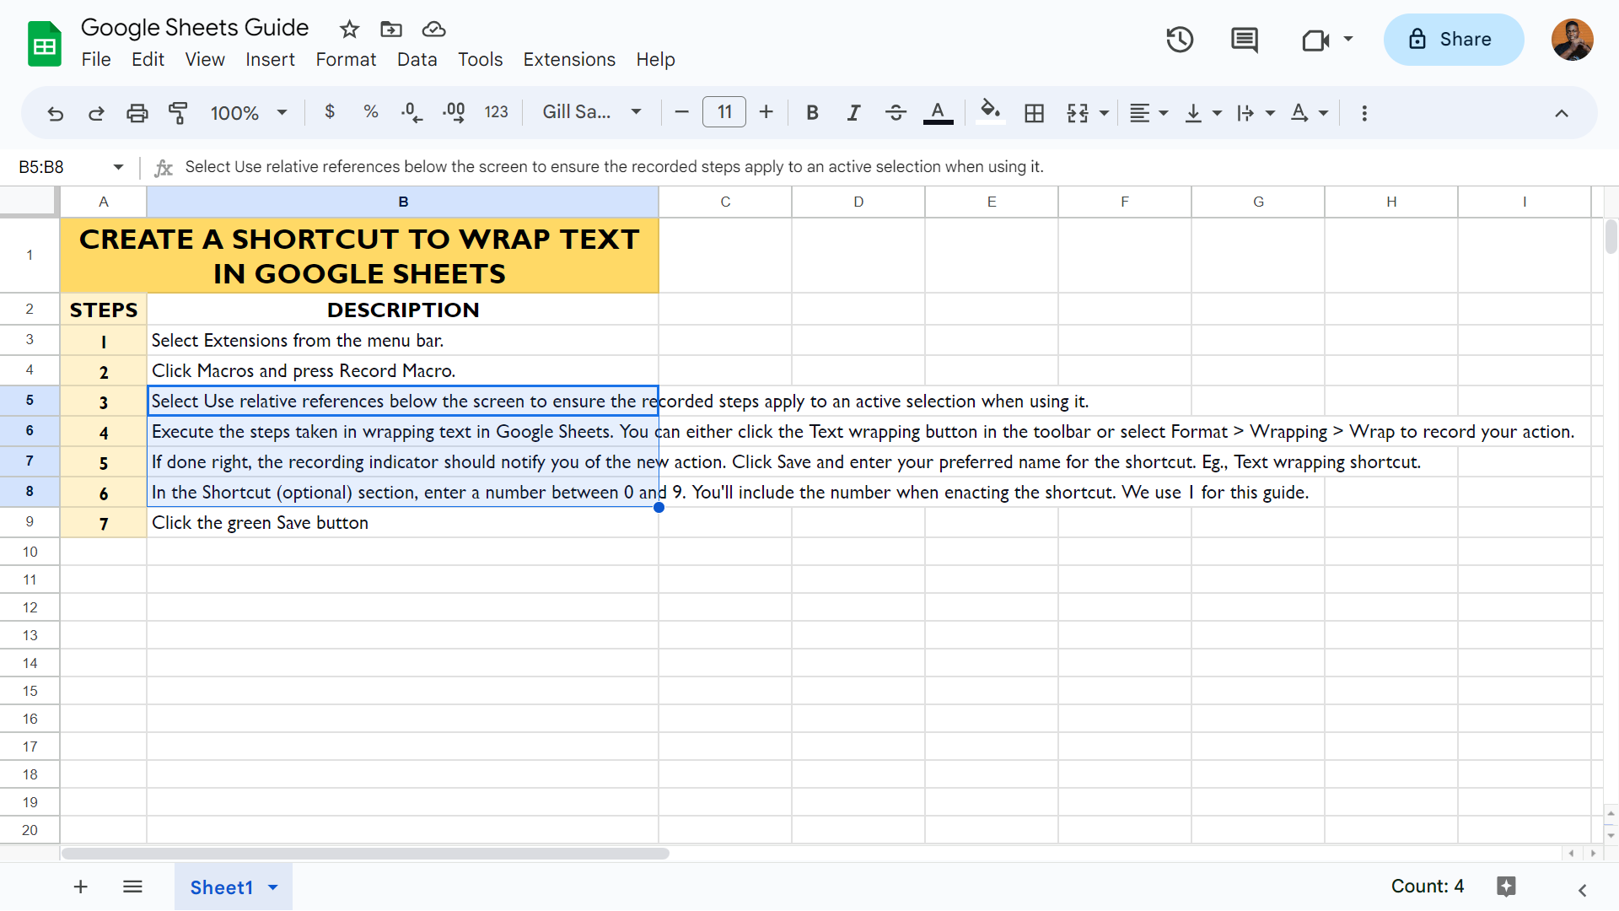Open the Extensions menu
Screen dimensions: 1619x911
pyautogui.click(x=569, y=59)
